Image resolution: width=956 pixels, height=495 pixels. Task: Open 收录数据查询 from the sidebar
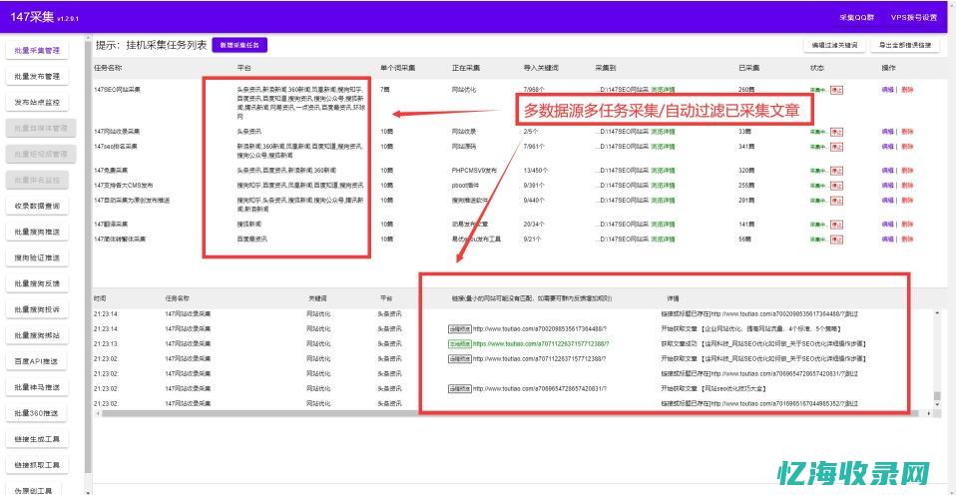click(37, 206)
